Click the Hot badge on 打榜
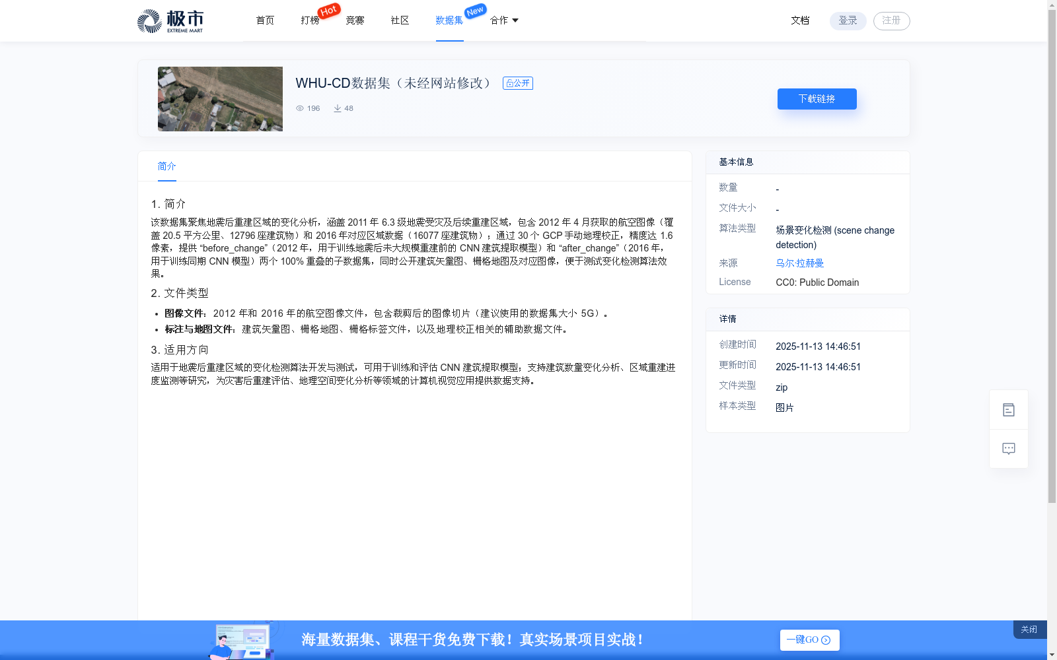The image size is (1057, 660). [329, 11]
